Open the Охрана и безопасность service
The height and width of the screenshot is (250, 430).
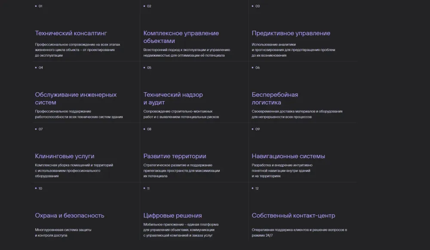click(x=69, y=215)
